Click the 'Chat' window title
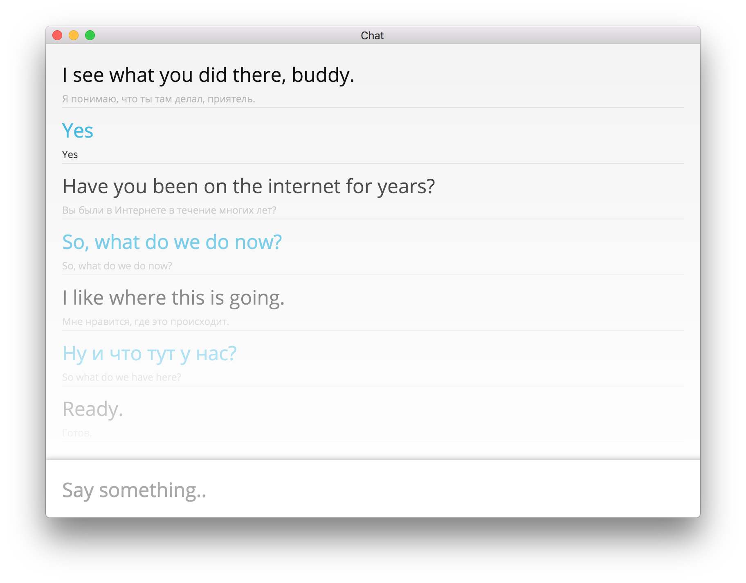Screen dimensions: 746x583 coord(372,36)
